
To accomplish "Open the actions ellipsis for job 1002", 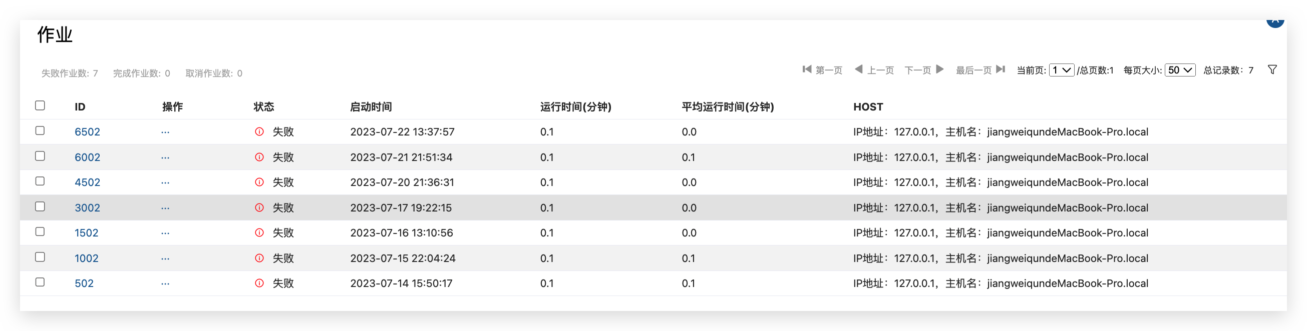I will pos(165,258).
